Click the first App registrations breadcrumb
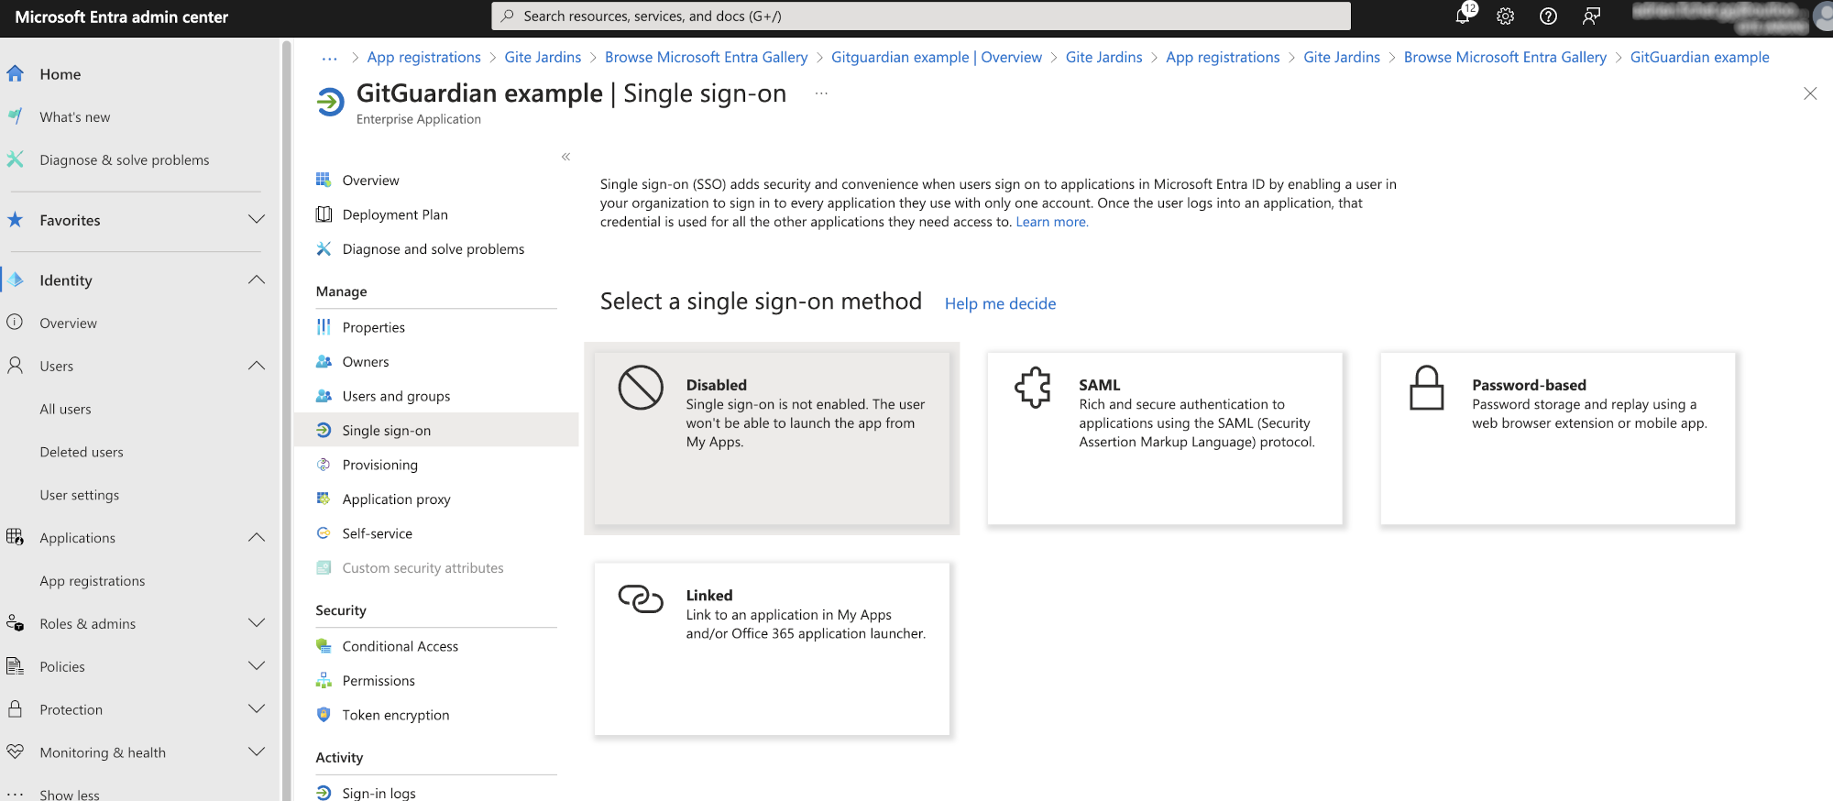Viewport: 1833px width, 801px height. point(423,57)
